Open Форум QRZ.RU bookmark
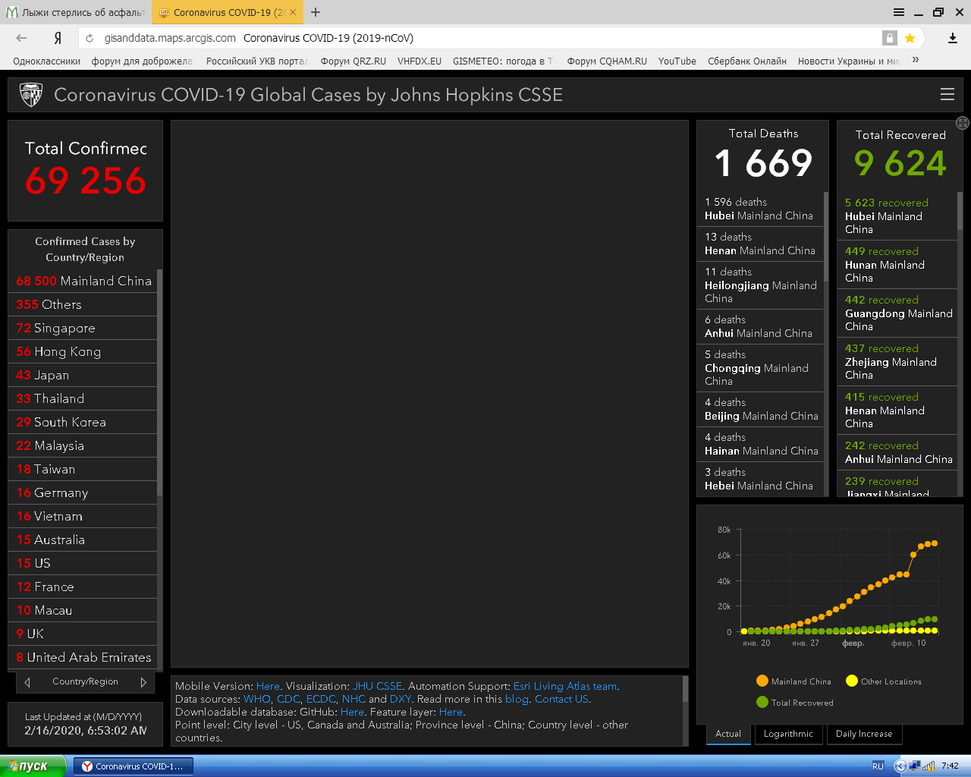Screen dimensions: 971x777 353,61
